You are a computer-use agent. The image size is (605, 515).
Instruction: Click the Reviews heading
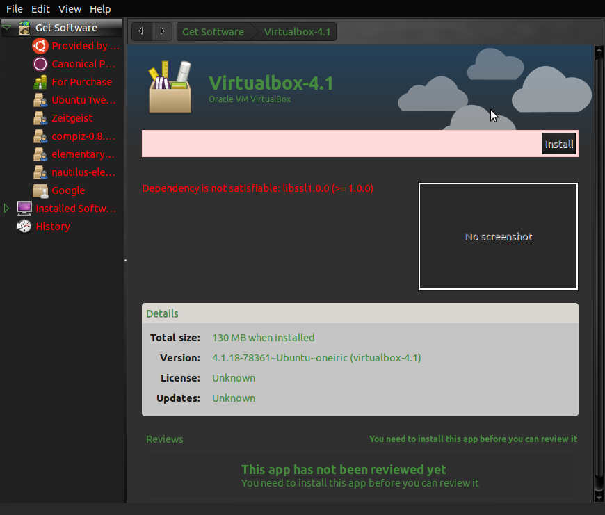(165, 439)
